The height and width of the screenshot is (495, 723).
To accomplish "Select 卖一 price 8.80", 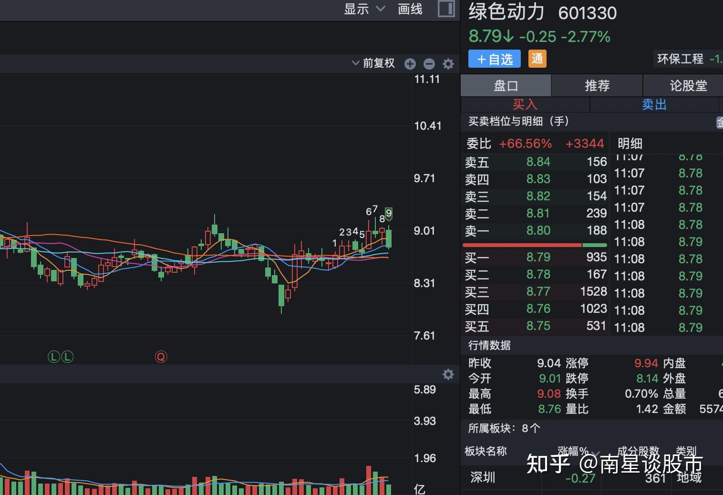I will 538,231.
